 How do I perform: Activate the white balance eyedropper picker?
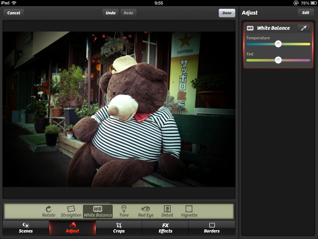tap(303, 28)
